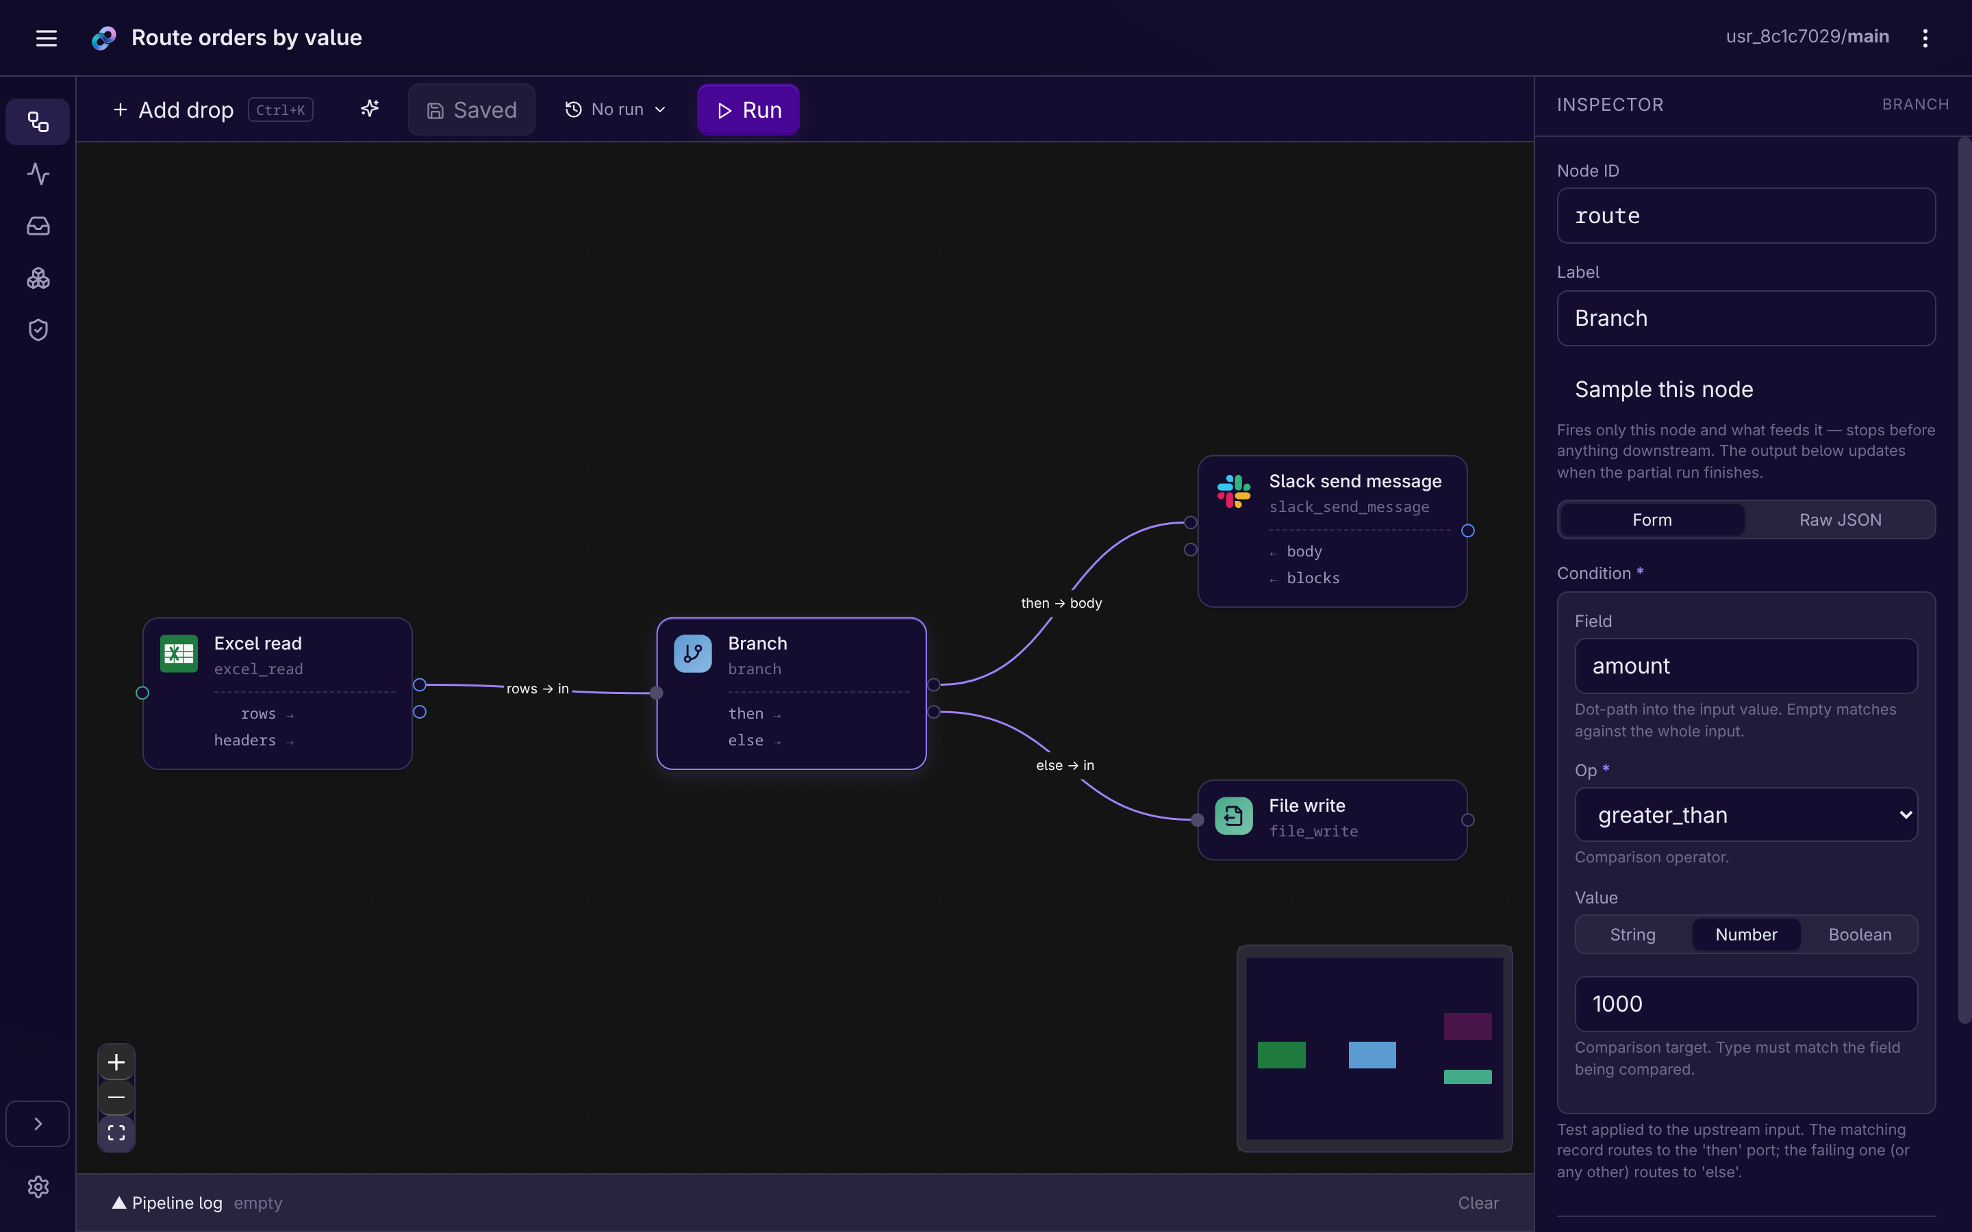
Task: Click the AI sparkle toolbar icon
Action: coord(370,110)
